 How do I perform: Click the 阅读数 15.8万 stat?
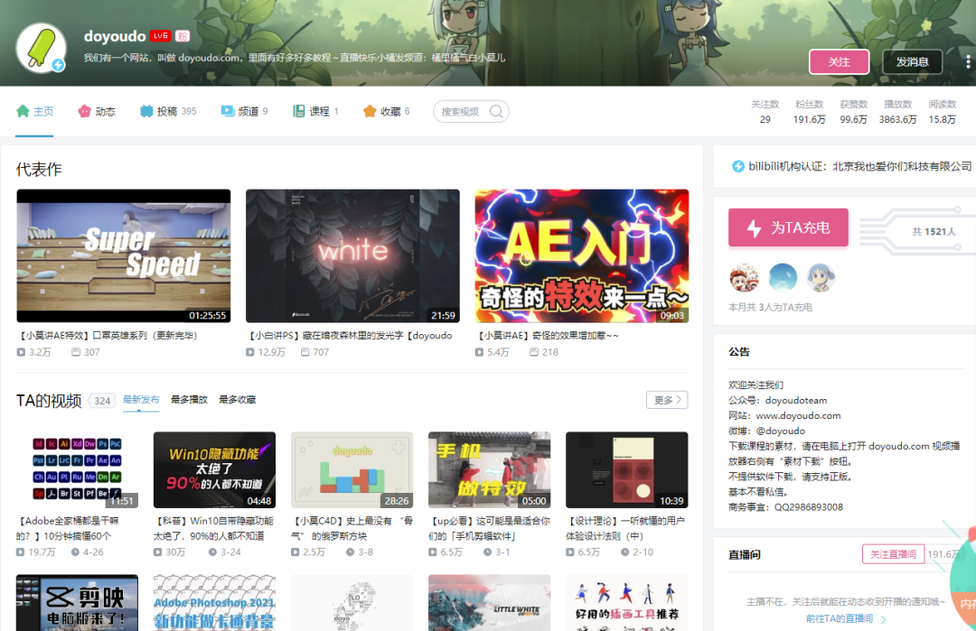pyautogui.click(x=942, y=112)
